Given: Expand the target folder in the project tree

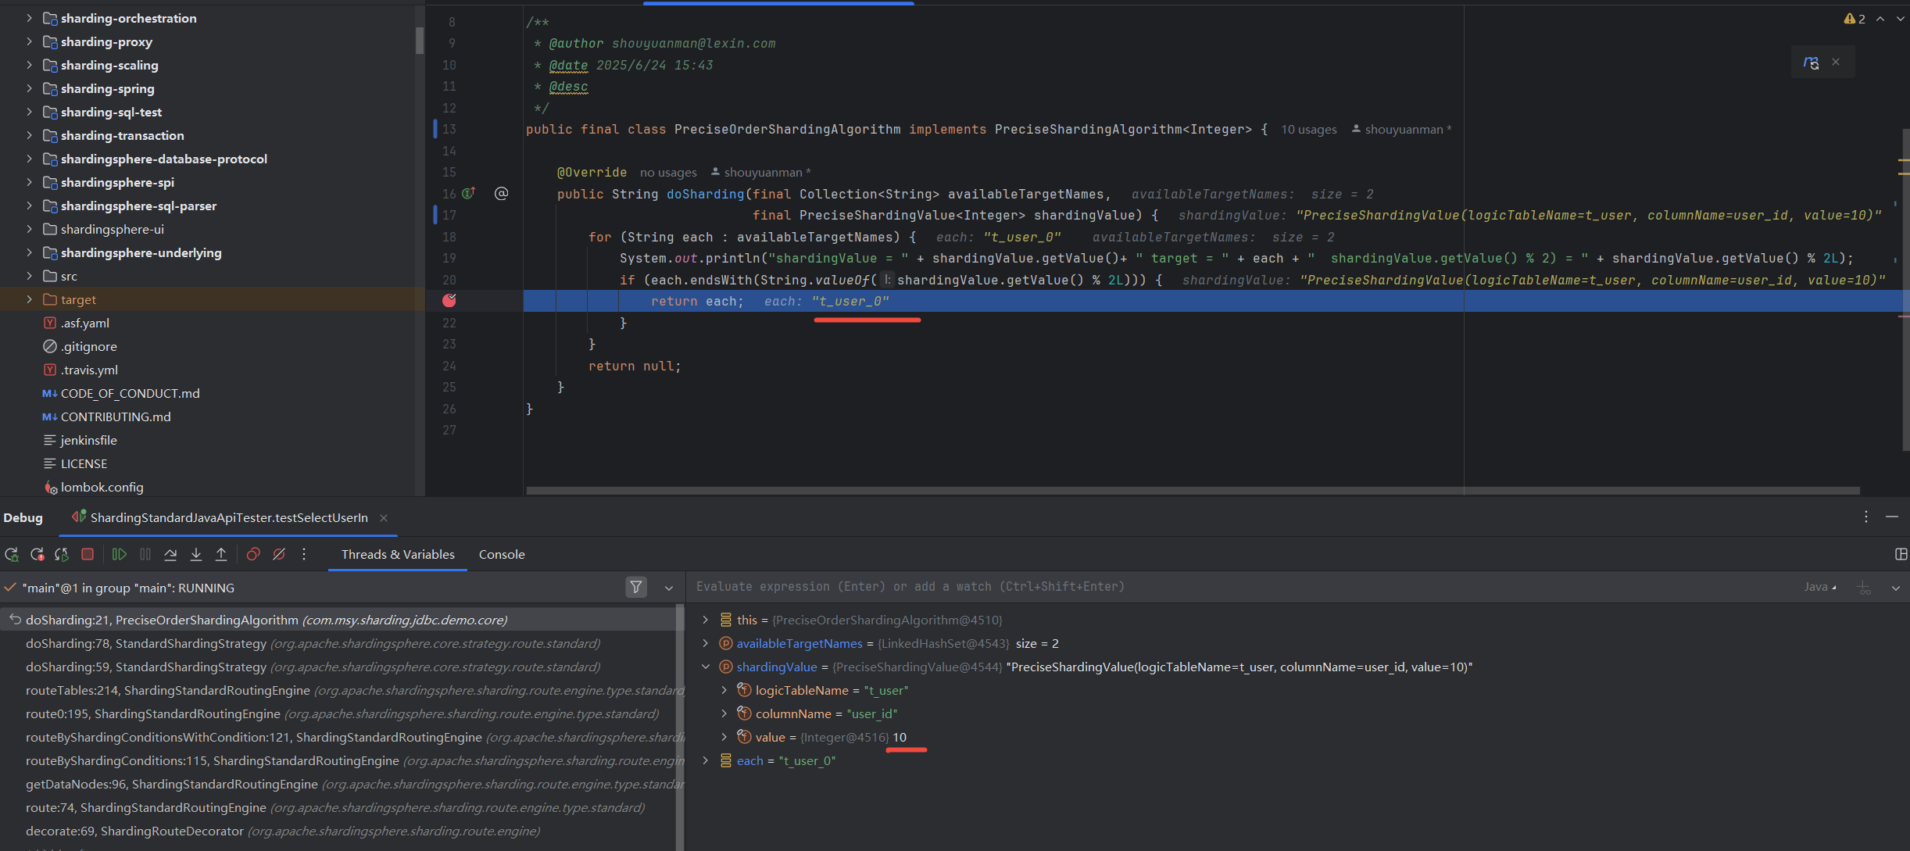Looking at the screenshot, I should point(29,299).
